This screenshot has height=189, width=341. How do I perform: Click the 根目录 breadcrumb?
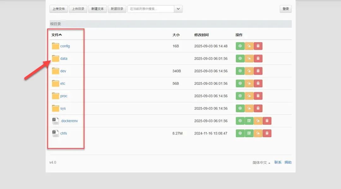tap(56, 24)
